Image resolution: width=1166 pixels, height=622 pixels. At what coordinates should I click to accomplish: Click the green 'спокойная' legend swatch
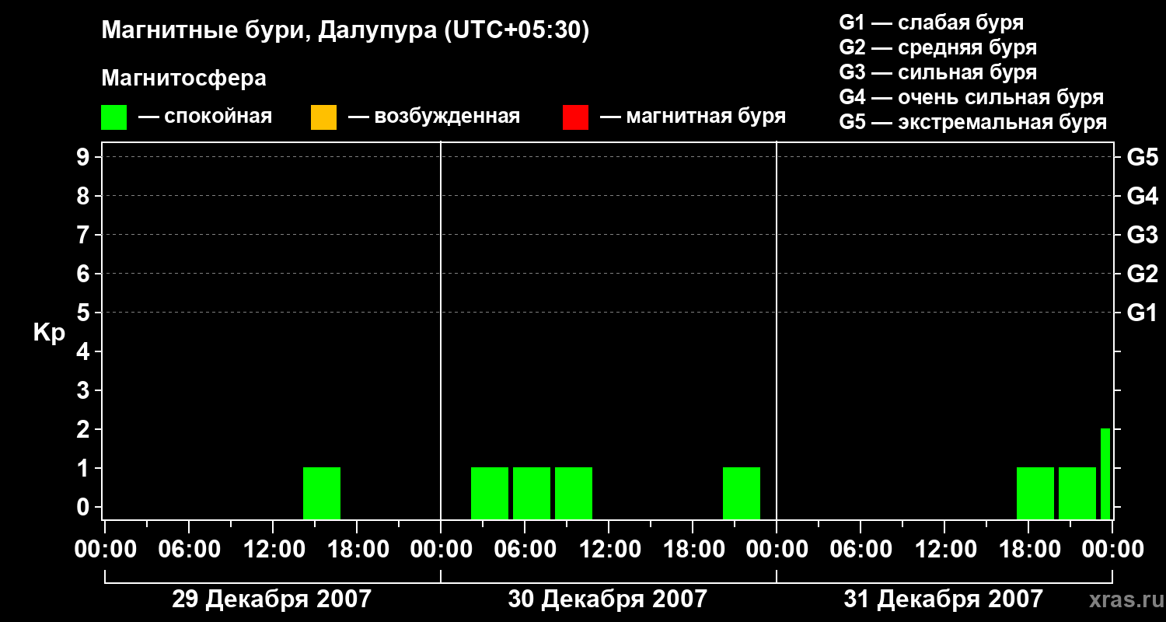click(x=113, y=117)
